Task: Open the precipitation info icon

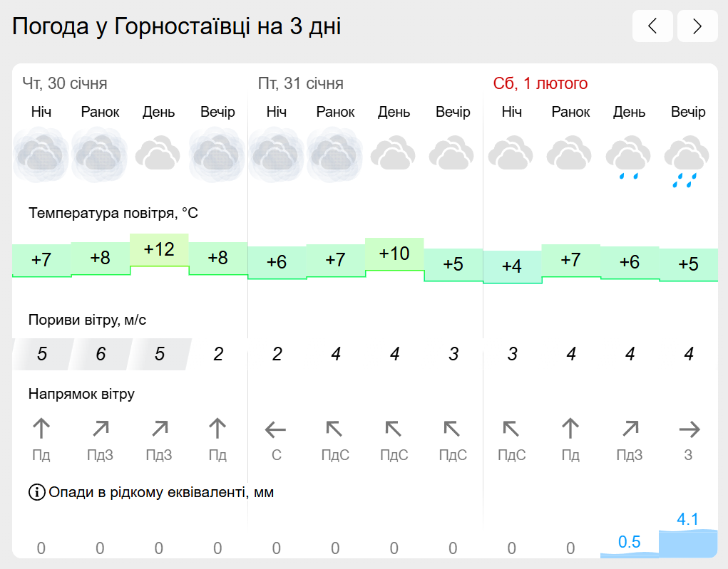Action: click(36, 492)
